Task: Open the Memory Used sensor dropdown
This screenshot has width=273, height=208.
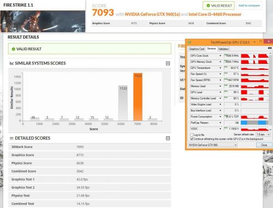Action: point(220,86)
